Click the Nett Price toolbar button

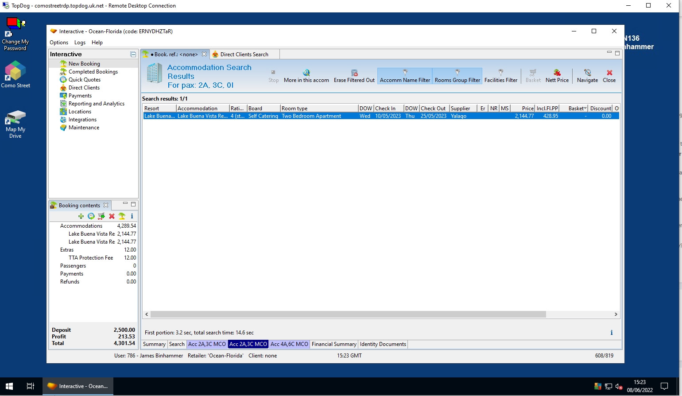(x=557, y=76)
